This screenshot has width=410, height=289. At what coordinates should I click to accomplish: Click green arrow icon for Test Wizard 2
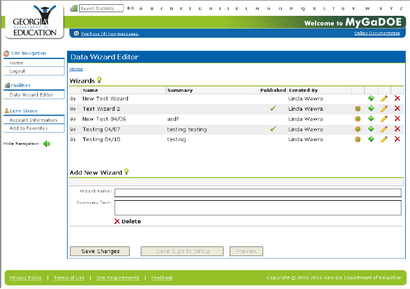[x=371, y=108]
